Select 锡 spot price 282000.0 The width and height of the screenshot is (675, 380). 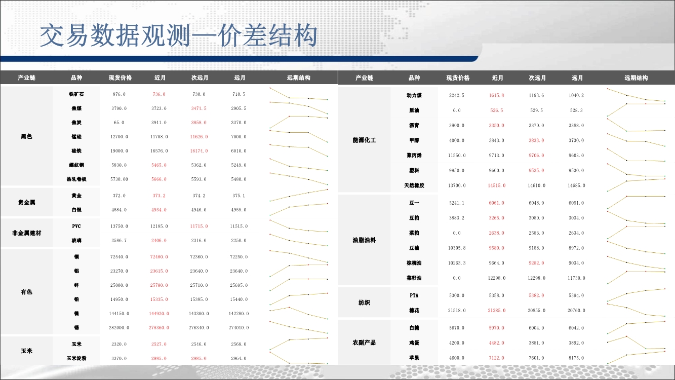(x=119, y=328)
